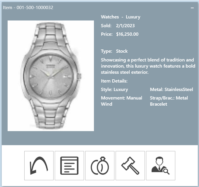Screen dimensions: 199x187
Task: Open the document details list icon
Action: pyautogui.click(x=69, y=166)
